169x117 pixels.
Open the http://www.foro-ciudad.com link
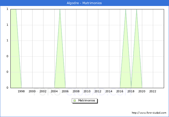149,113
